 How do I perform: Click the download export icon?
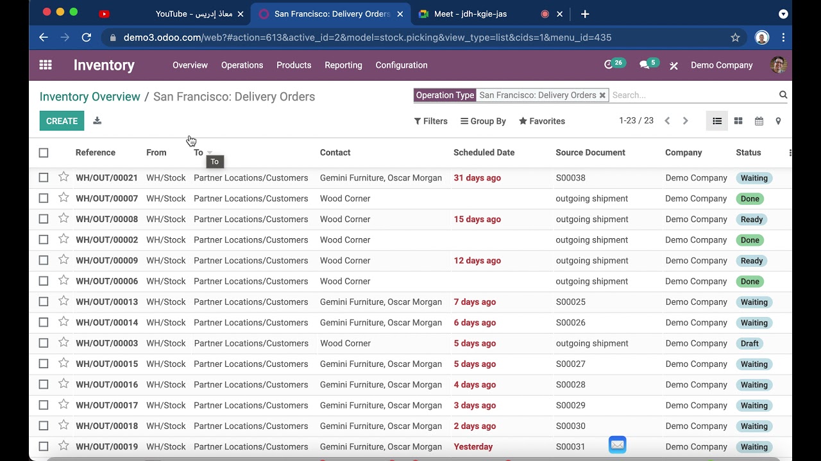coord(97,120)
